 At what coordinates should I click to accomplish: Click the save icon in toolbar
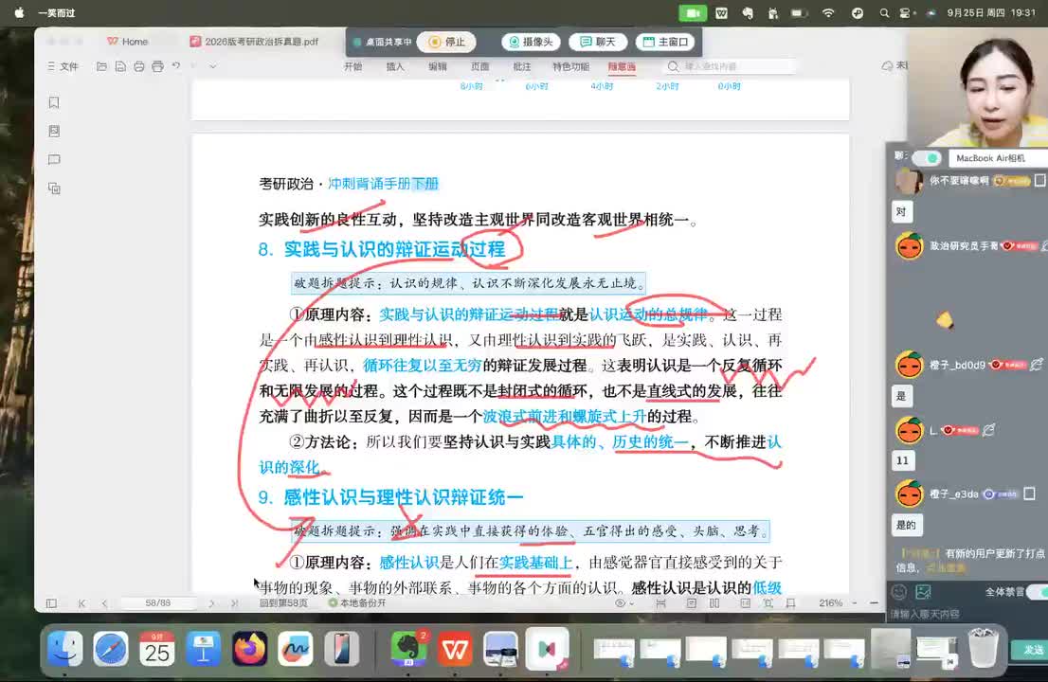point(120,66)
